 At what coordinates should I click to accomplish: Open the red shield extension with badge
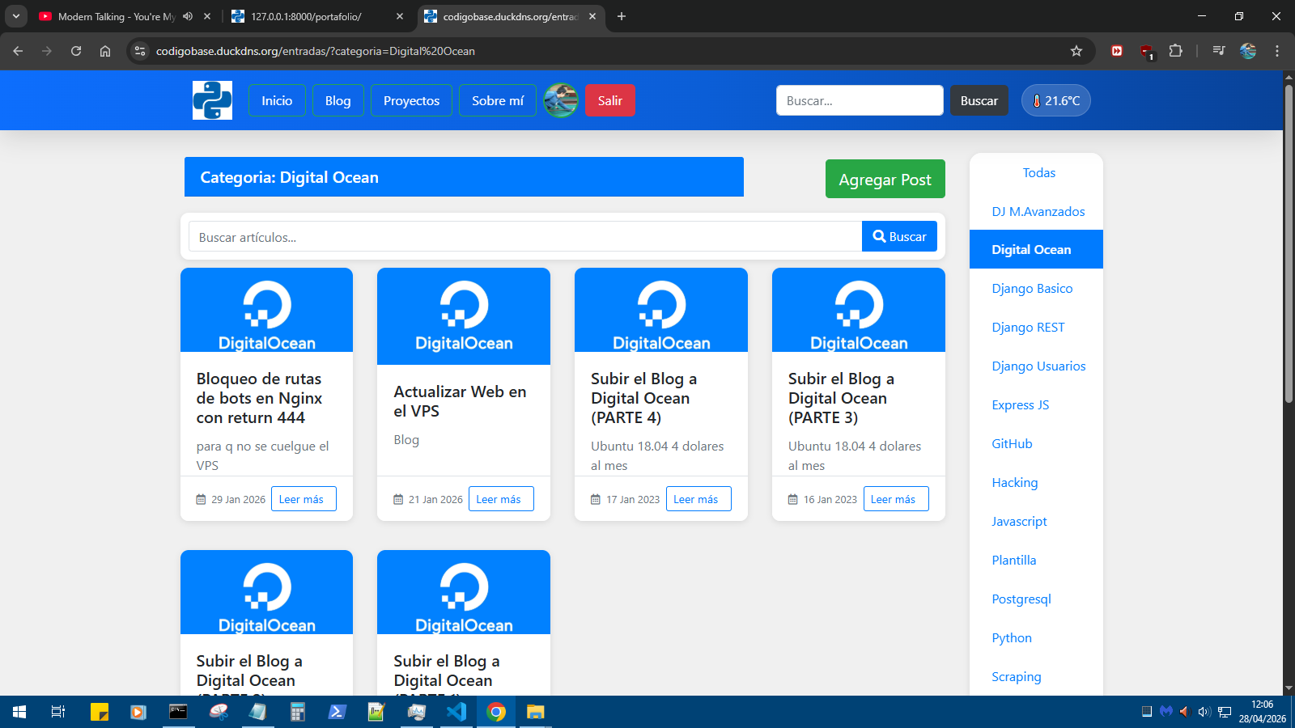1147,52
